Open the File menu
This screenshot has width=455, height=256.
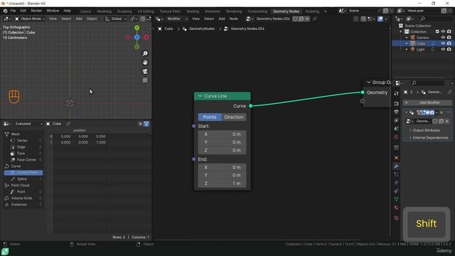click(13, 11)
